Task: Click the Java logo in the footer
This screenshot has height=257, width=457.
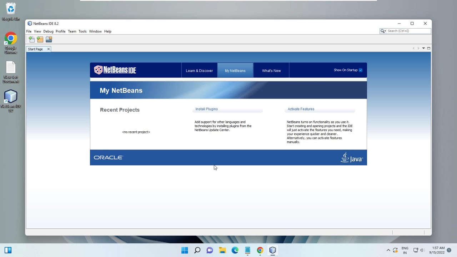Action: (x=352, y=157)
